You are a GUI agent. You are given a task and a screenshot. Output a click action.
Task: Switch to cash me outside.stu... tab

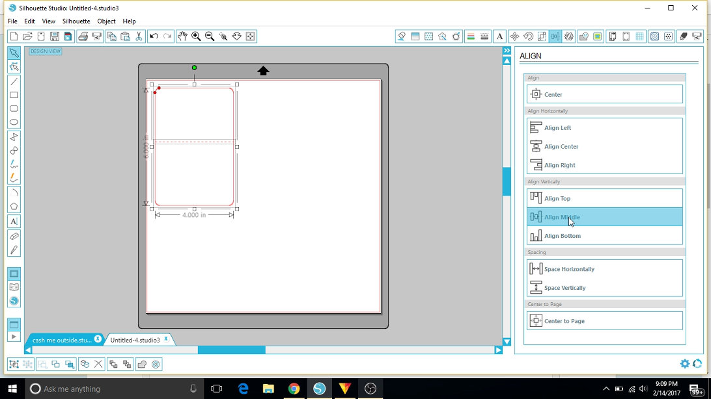pyautogui.click(x=62, y=340)
